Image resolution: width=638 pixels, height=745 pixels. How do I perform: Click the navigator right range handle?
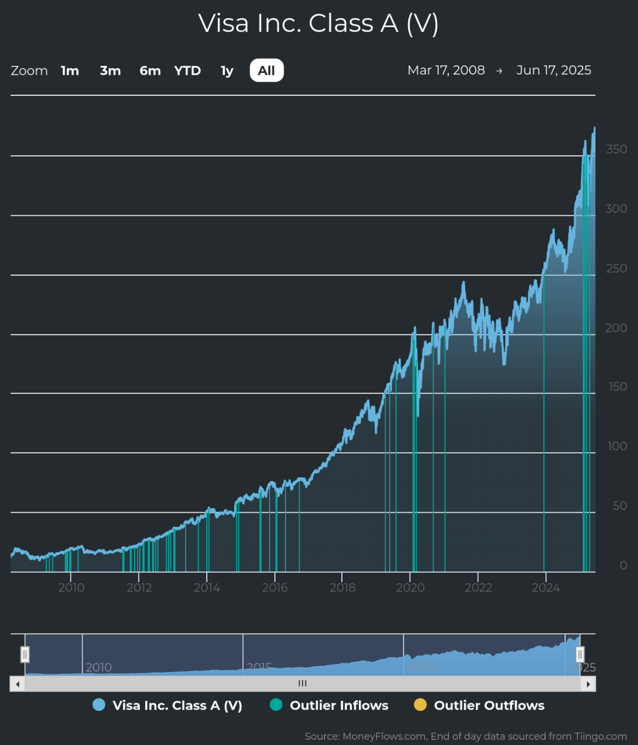(x=580, y=654)
